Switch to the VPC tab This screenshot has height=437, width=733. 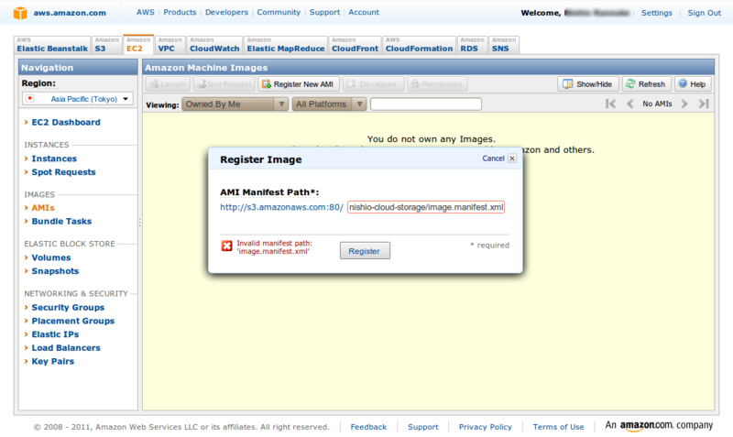click(x=170, y=45)
